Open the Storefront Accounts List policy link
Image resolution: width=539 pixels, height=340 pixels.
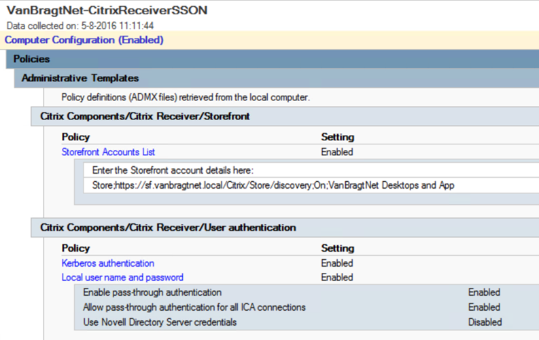click(108, 152)
